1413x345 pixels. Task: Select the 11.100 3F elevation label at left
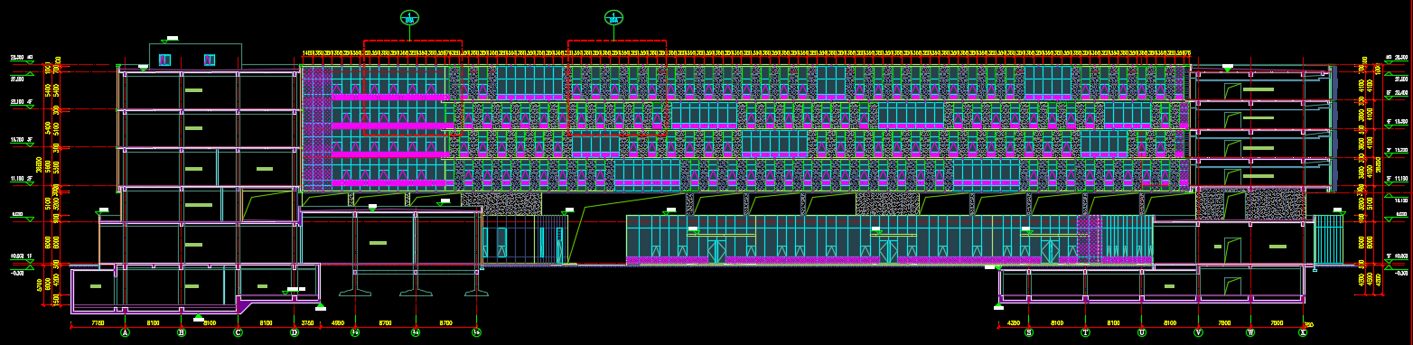(x=21, y=180)
